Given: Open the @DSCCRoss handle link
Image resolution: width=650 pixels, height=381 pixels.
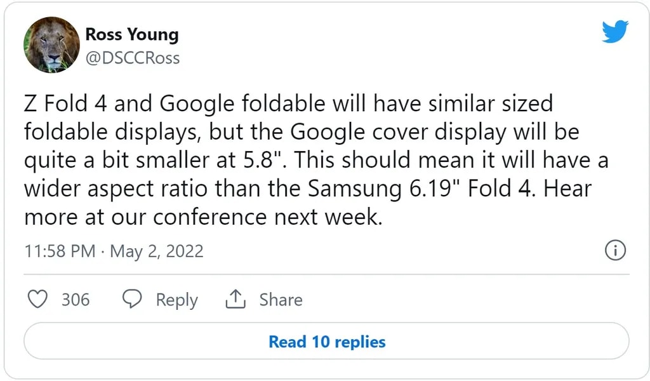Looking at the screenshot, I should [x=132, y=58].
